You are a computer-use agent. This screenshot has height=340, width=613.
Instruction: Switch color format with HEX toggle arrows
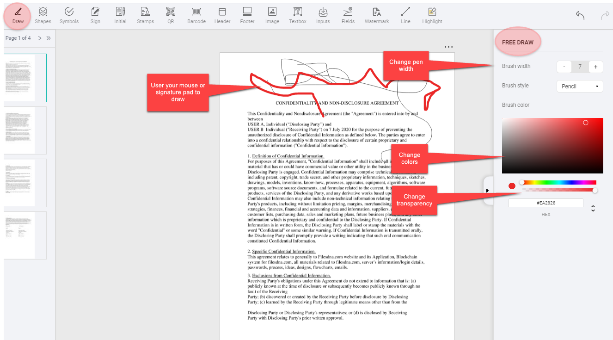pos(593,209)
